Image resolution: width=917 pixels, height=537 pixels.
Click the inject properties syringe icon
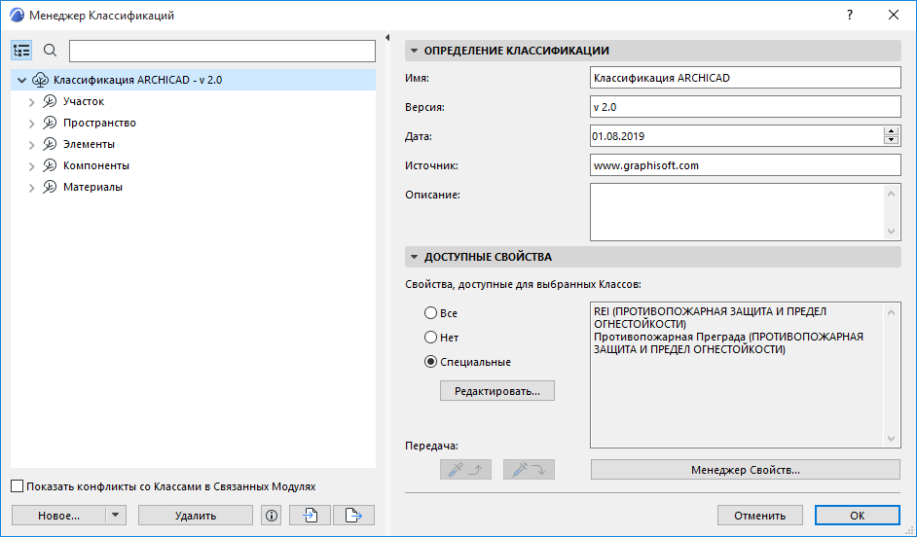(x=529, y=469)
